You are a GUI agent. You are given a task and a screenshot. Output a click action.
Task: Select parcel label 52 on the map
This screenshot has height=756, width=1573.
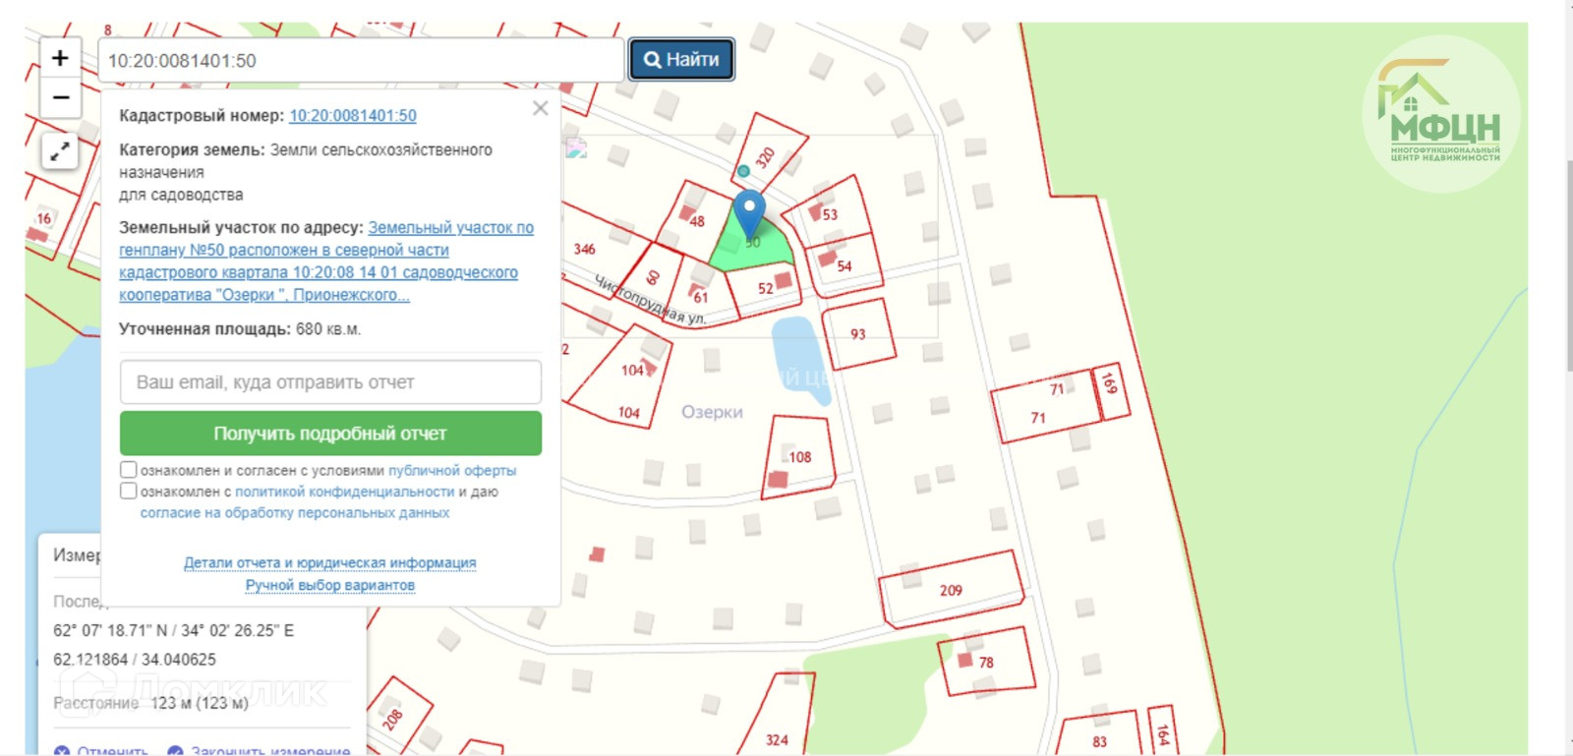[x=766, y=289]
